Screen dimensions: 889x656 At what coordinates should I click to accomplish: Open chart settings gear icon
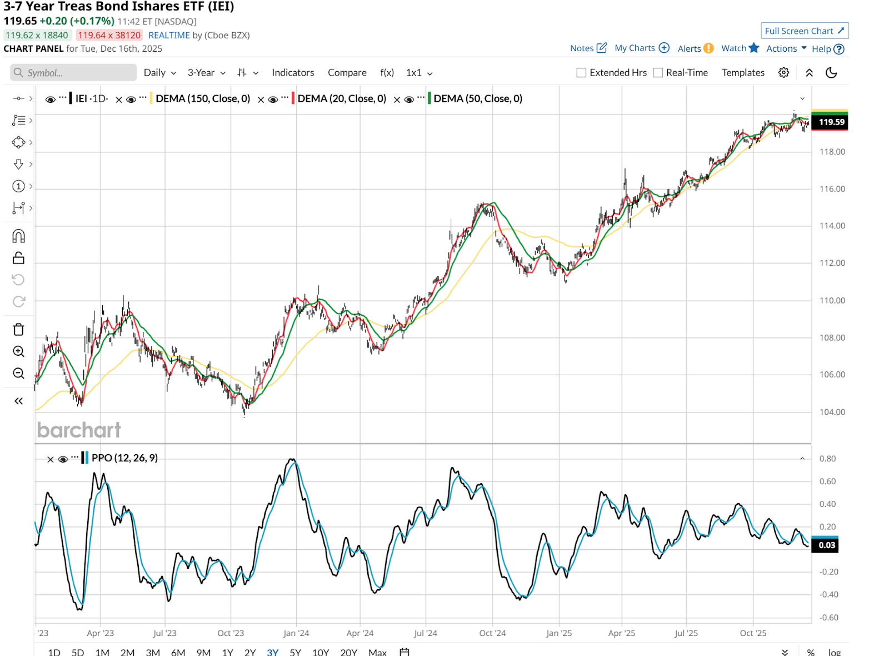783,73
